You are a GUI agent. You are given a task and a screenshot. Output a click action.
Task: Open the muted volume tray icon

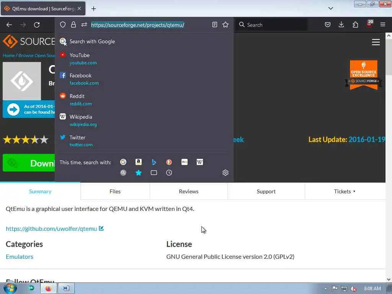353,289
